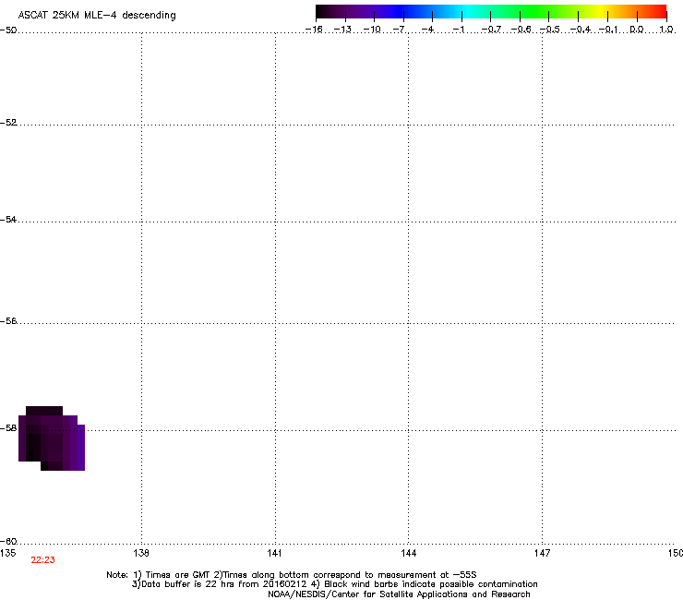The image size is (683, 600).
Task: Click the -4 color scale label
Action: pos(427,30)
